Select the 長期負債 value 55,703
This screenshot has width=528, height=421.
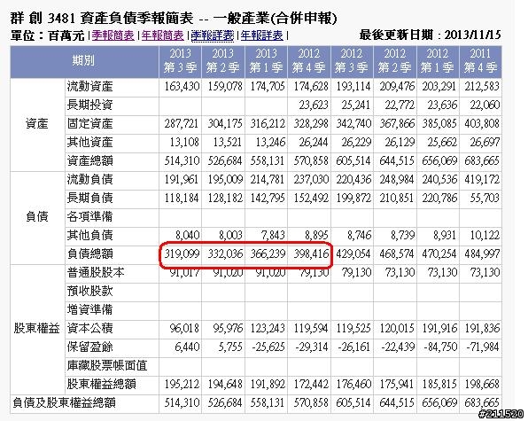click(x=485, y=198)
